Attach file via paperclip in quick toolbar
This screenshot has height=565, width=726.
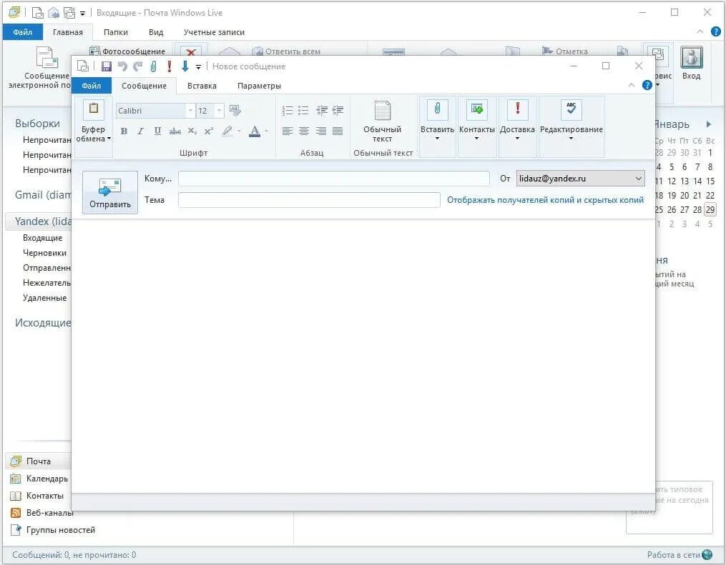[x=153, y=66]
